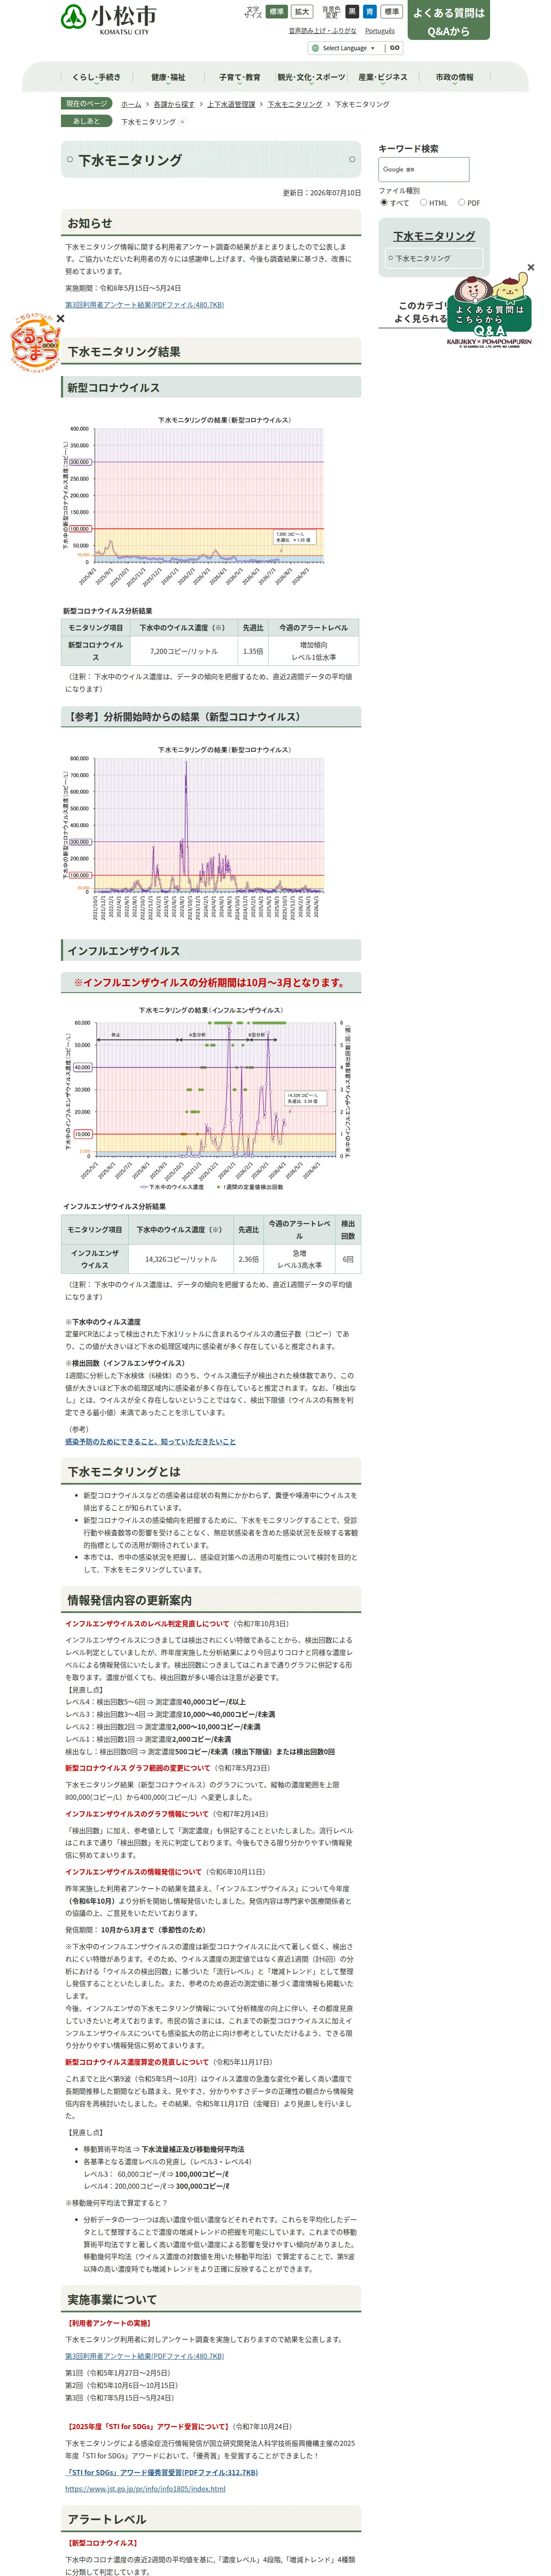551x2576 pixels.
Task: Close the ぐるっとこまつ floating banner
Action: (60, 318)
